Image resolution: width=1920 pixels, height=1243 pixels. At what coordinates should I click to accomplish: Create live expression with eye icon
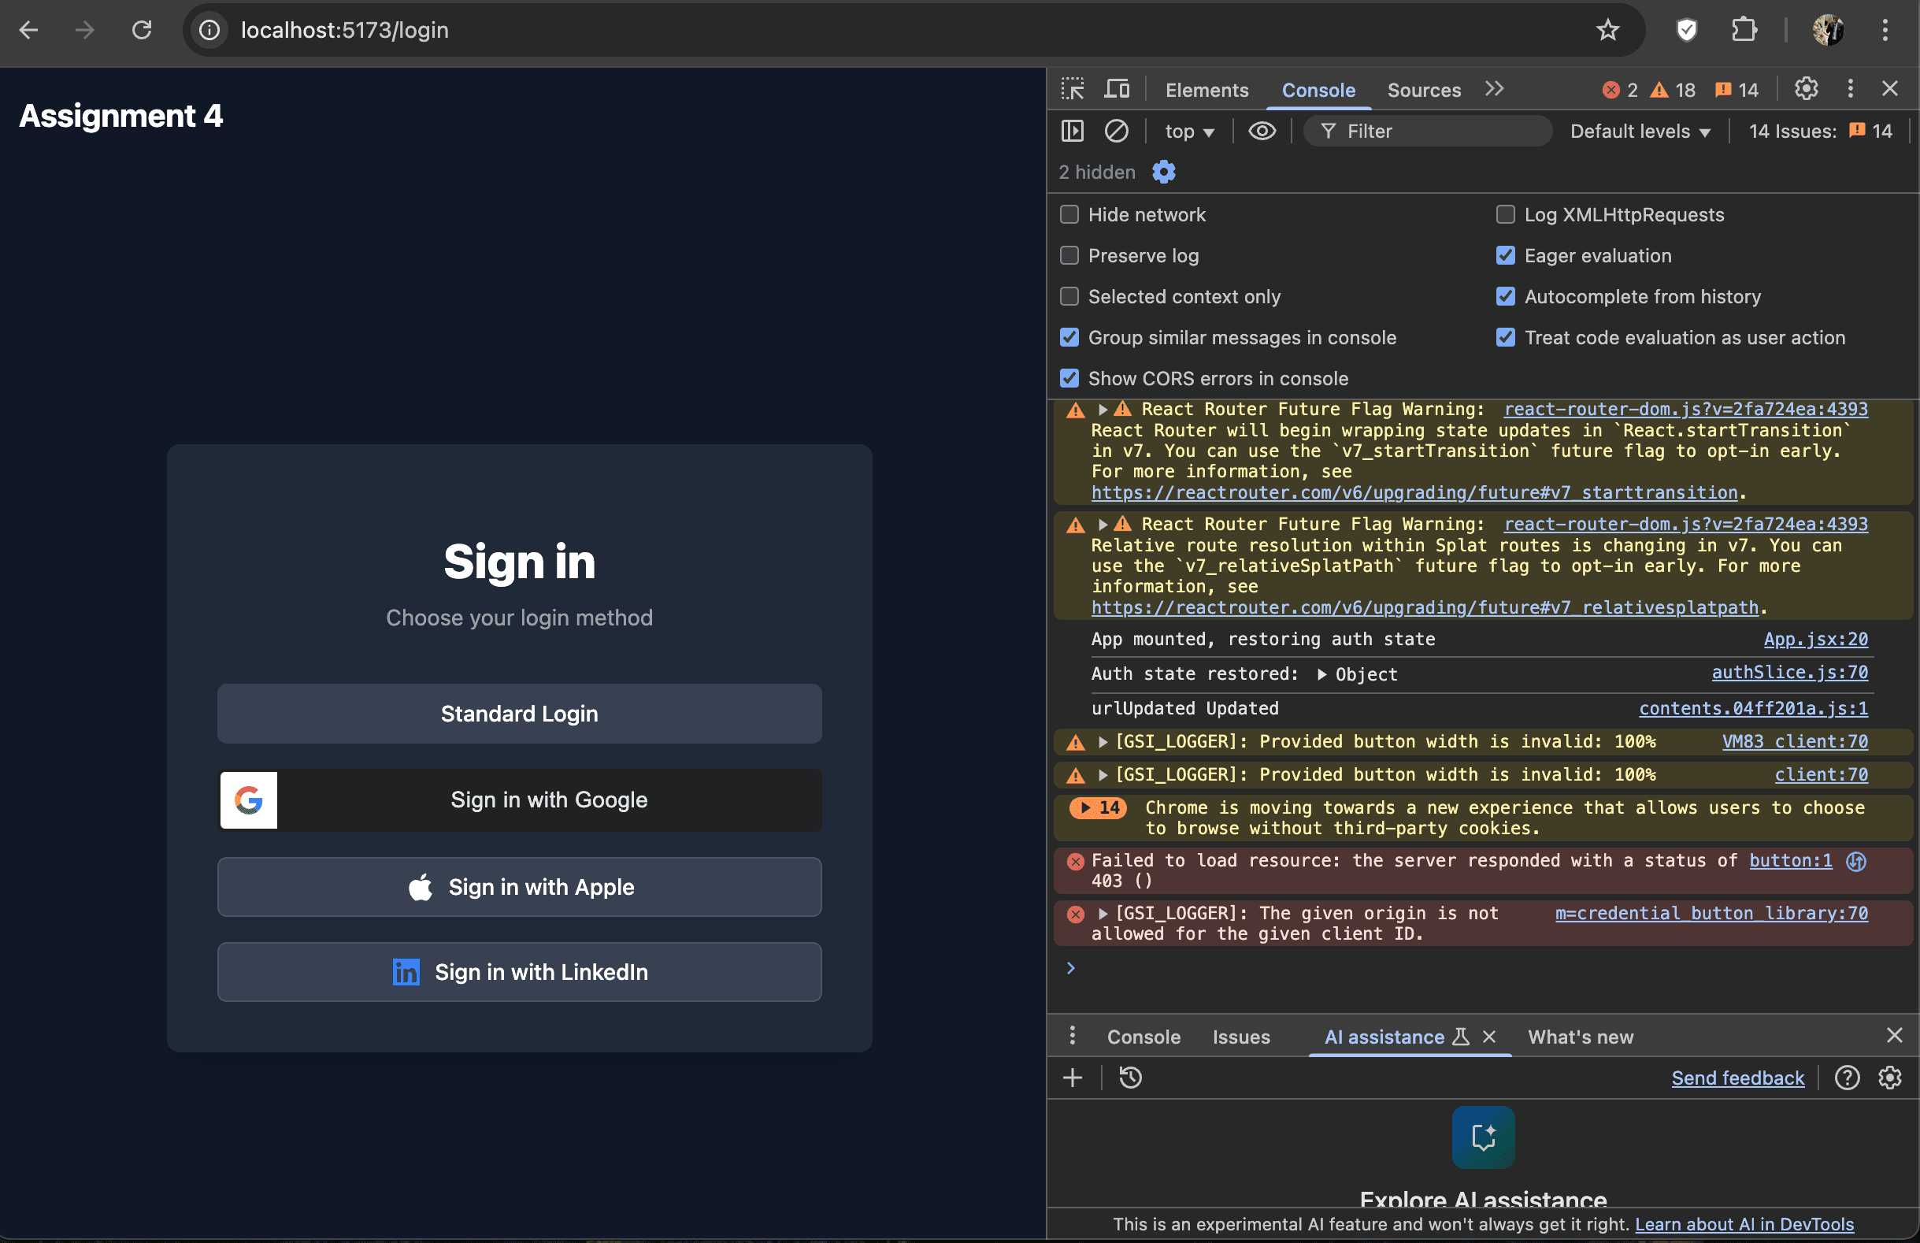click(x=1262, y=131)
